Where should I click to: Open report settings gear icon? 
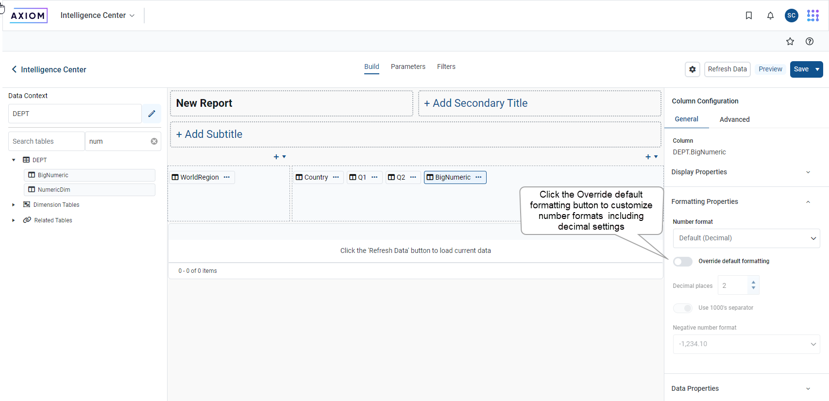point(693,69)
